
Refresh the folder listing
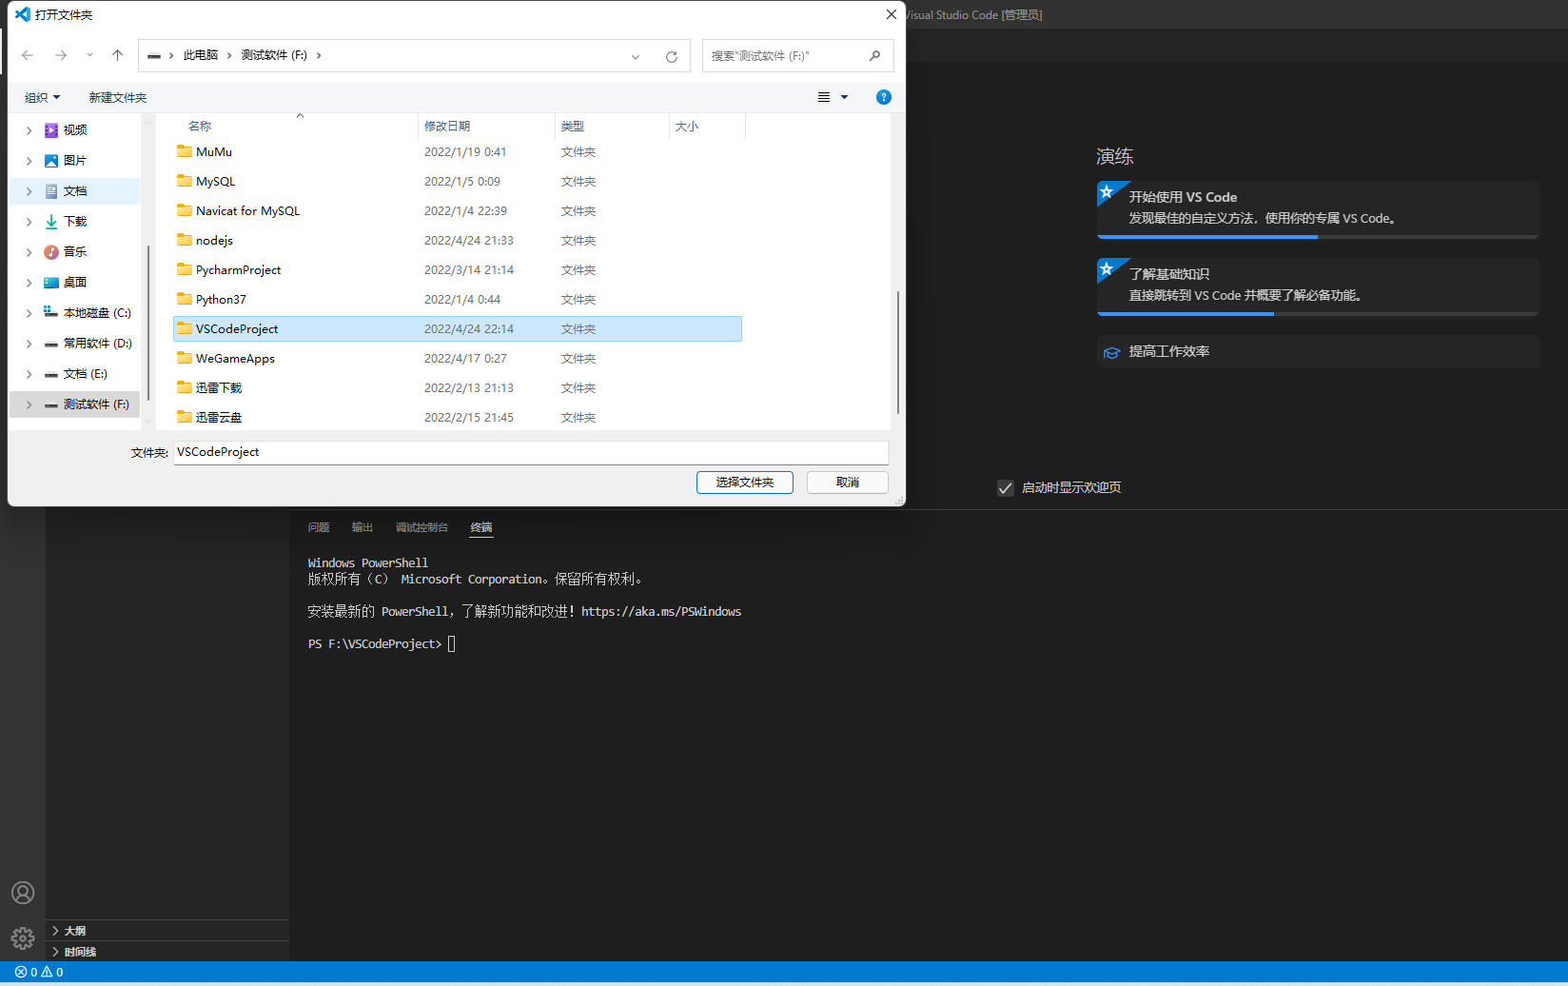coord(672,56)
